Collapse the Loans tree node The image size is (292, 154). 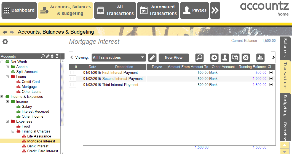7,77
